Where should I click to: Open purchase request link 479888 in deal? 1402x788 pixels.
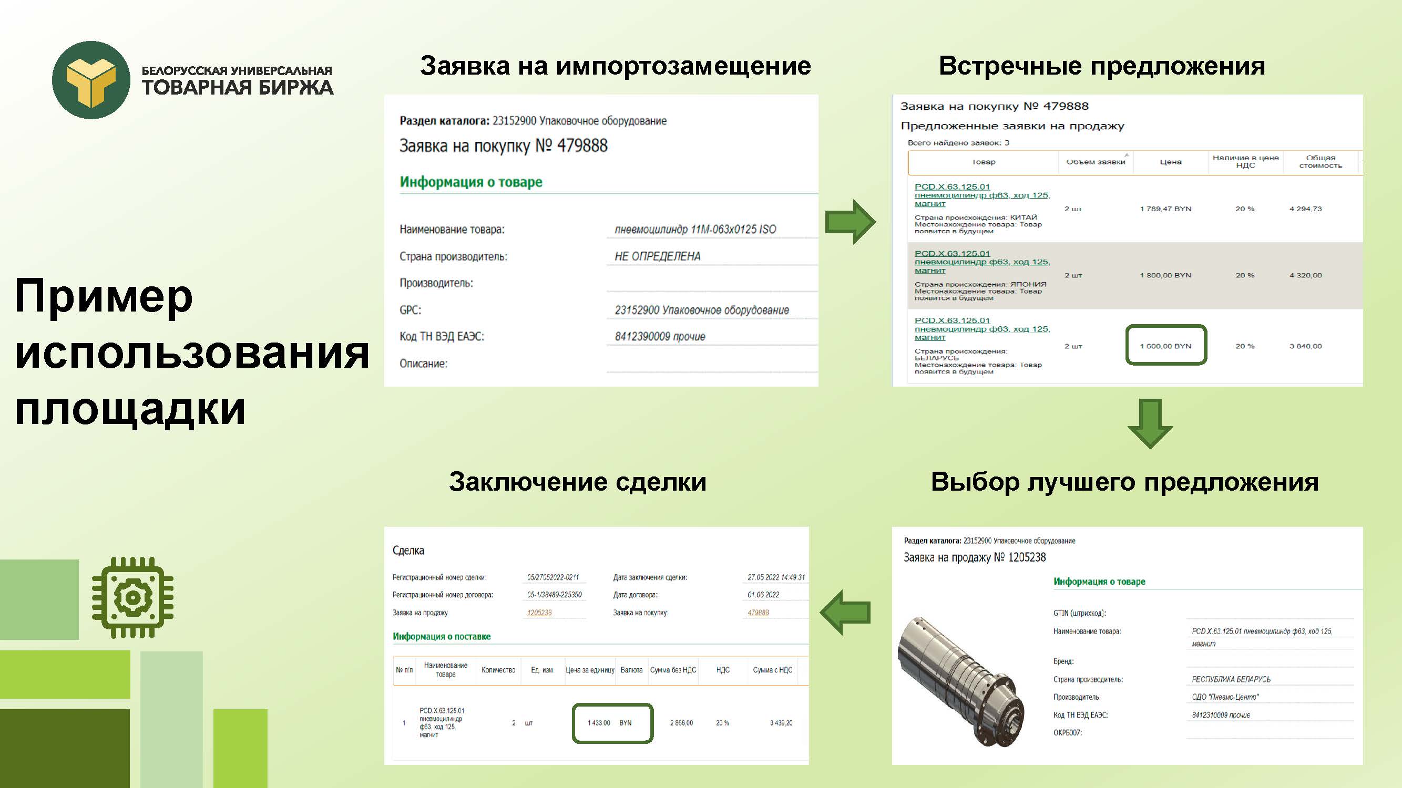click(x=758, y=613)
